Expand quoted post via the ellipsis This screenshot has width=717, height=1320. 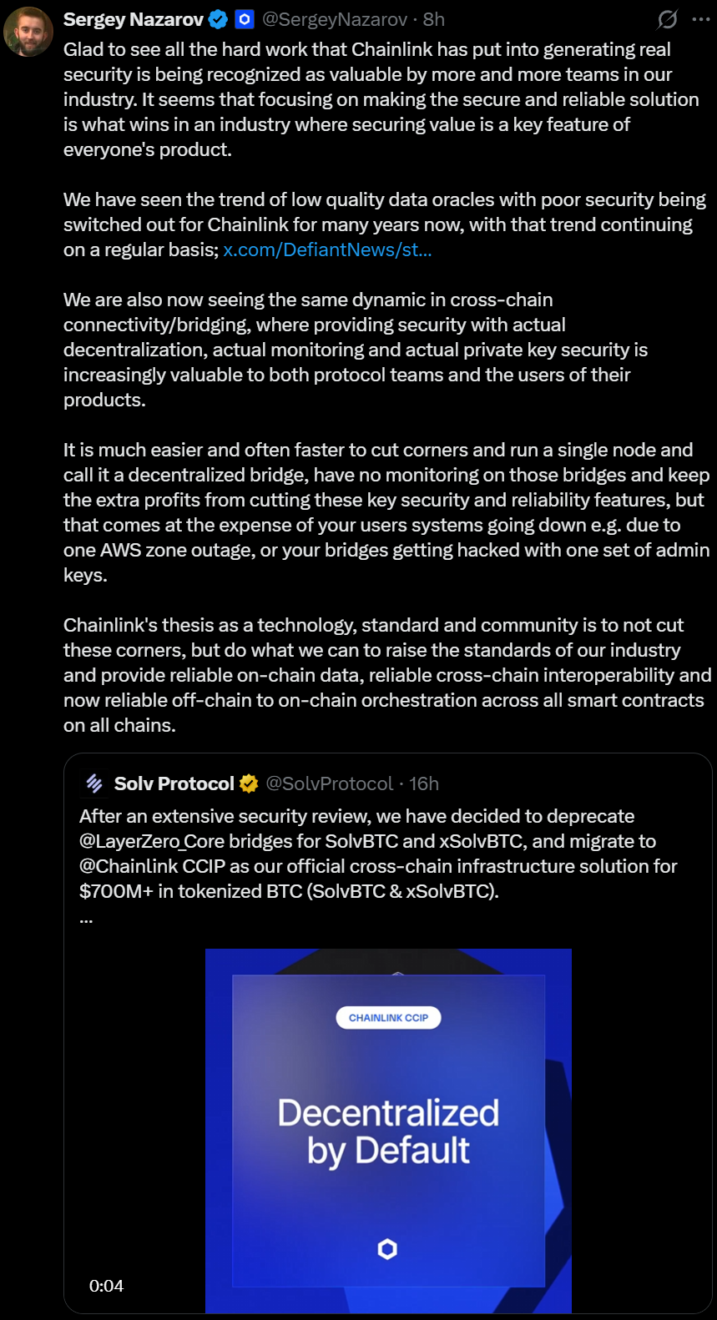tap(86, 919)
